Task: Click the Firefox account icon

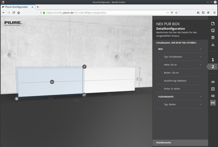Action: pos(208,13)
